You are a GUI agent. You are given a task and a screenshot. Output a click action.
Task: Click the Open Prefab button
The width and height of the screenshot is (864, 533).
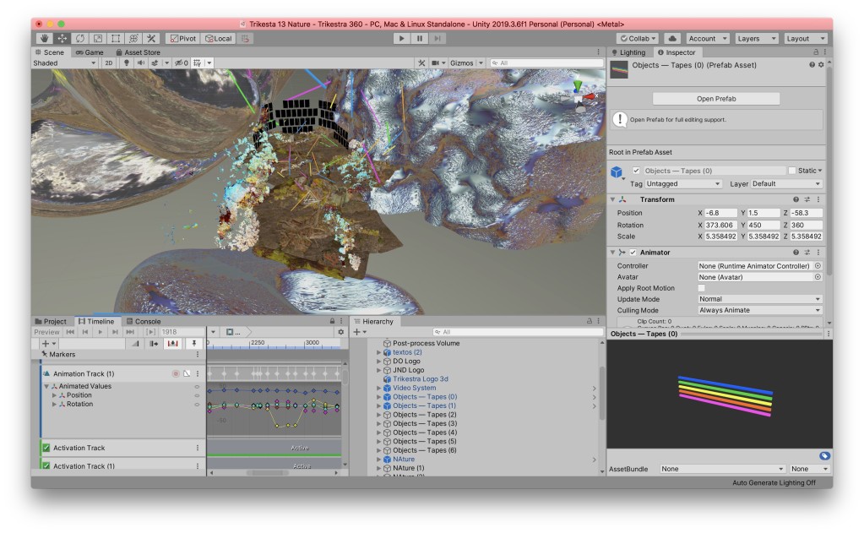(716, 99)
